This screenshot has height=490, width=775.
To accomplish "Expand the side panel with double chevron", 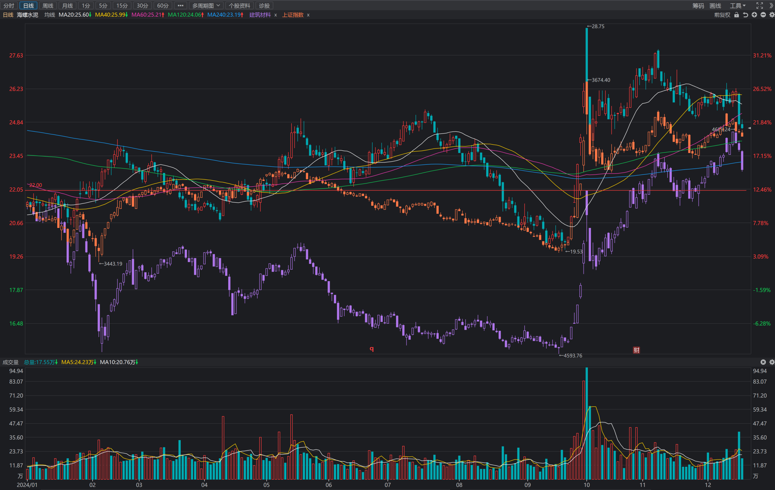I will (771, 5).
